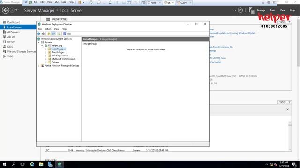300x168 pixels.
Task: Select the Drivers tree node
Action: [55, 62]
